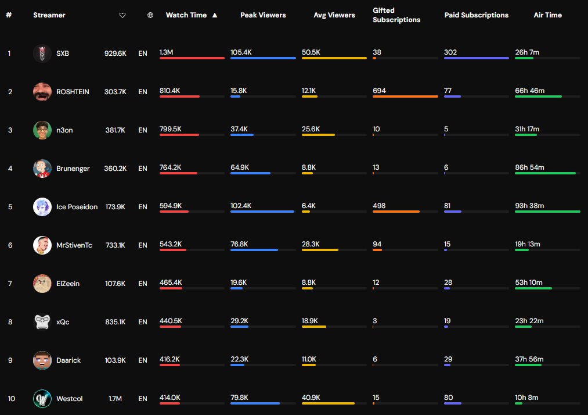Click xQc's avg viewers 18.9K
The height and width of the screenshot is (415, 588).
pos(310,321)
